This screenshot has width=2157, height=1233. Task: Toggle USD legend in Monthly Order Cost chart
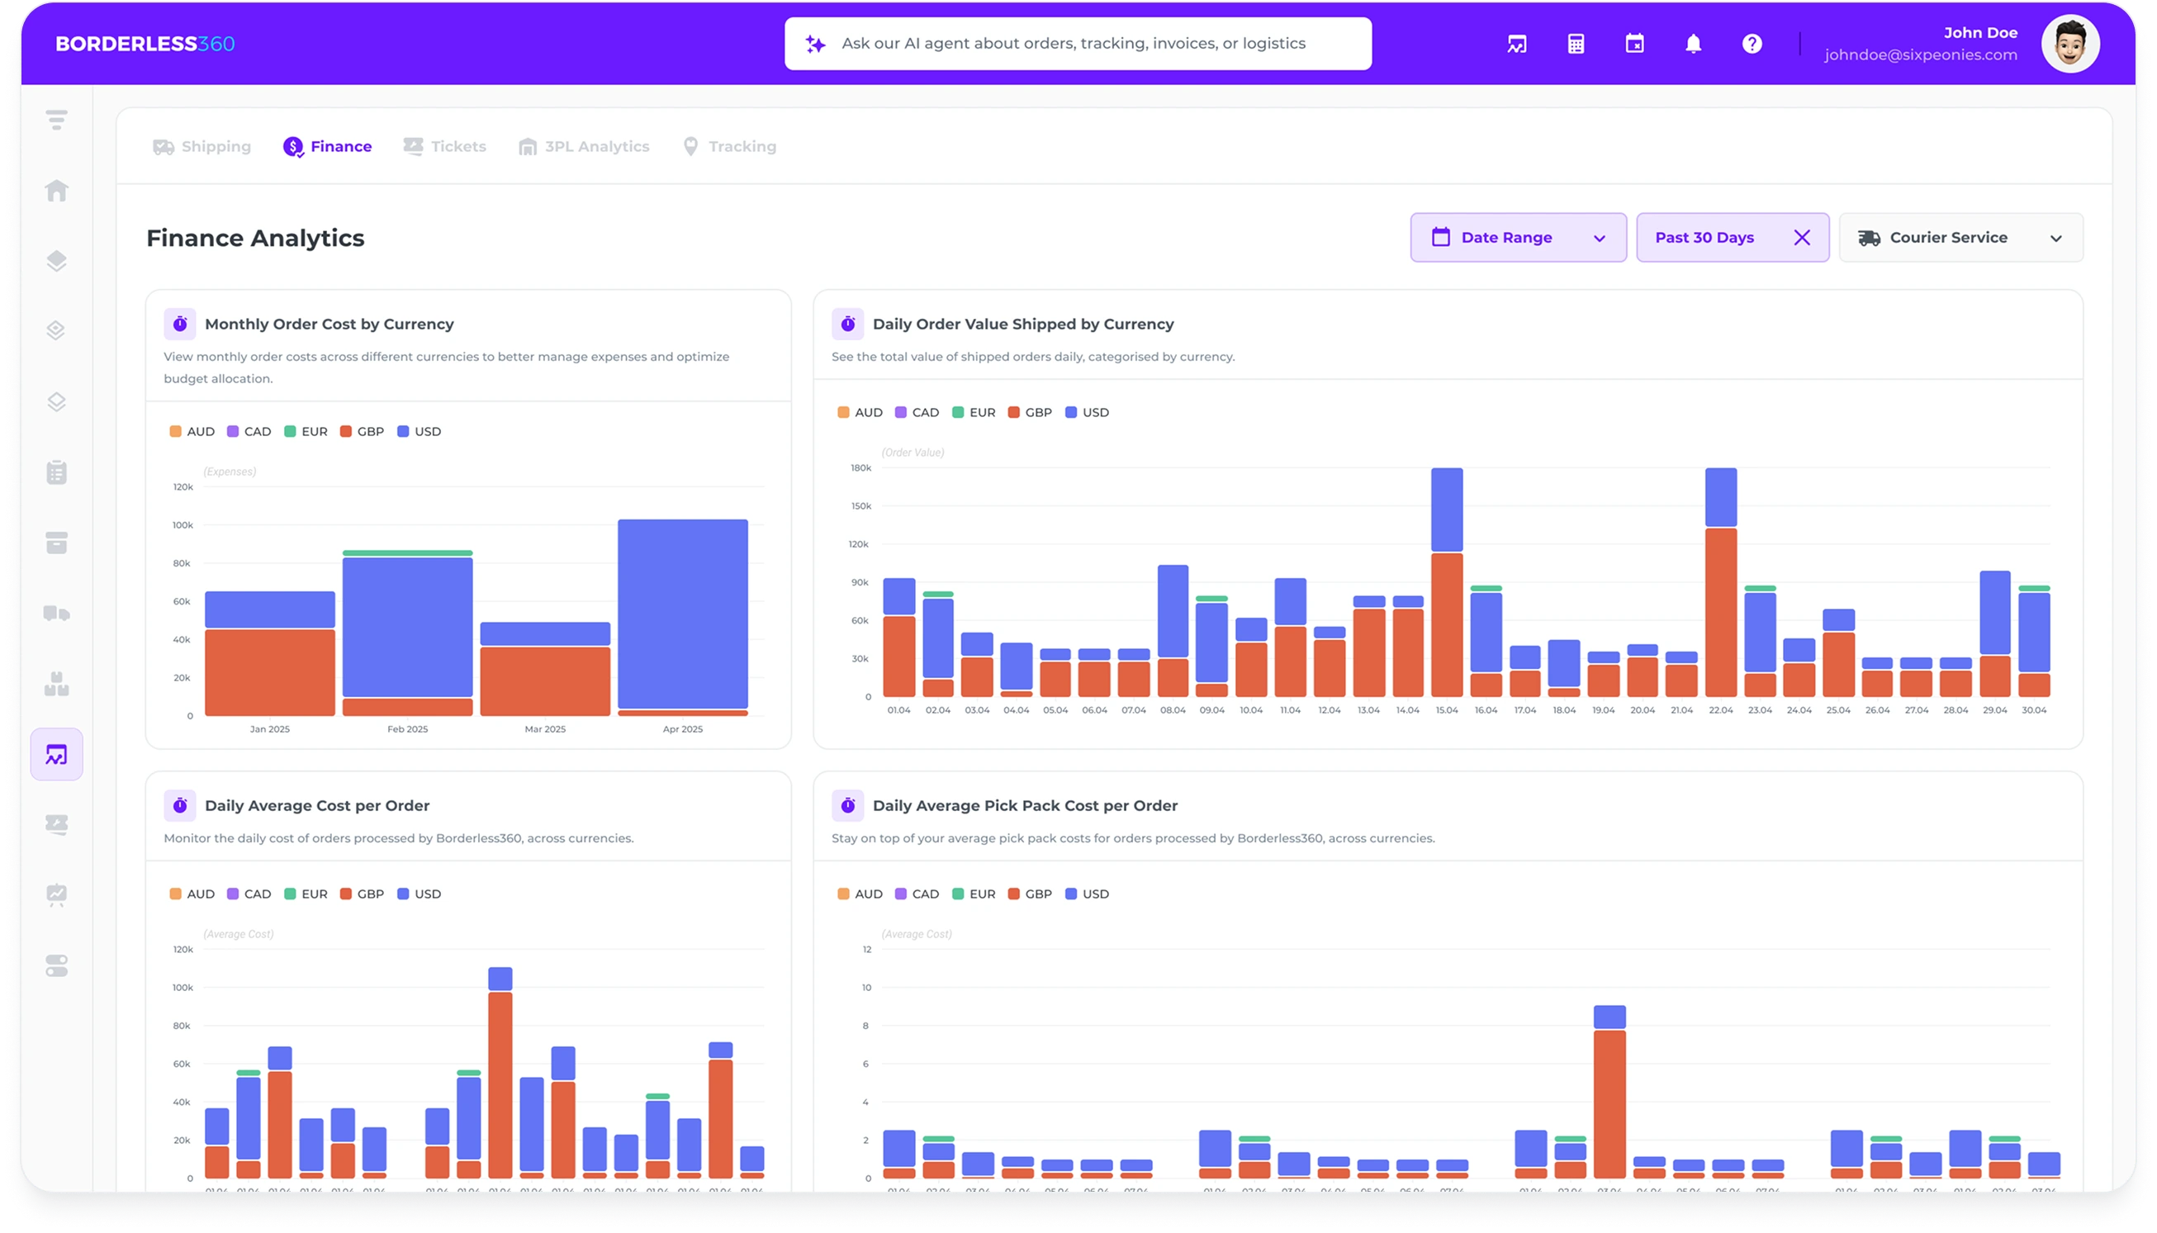click(419, 432)
